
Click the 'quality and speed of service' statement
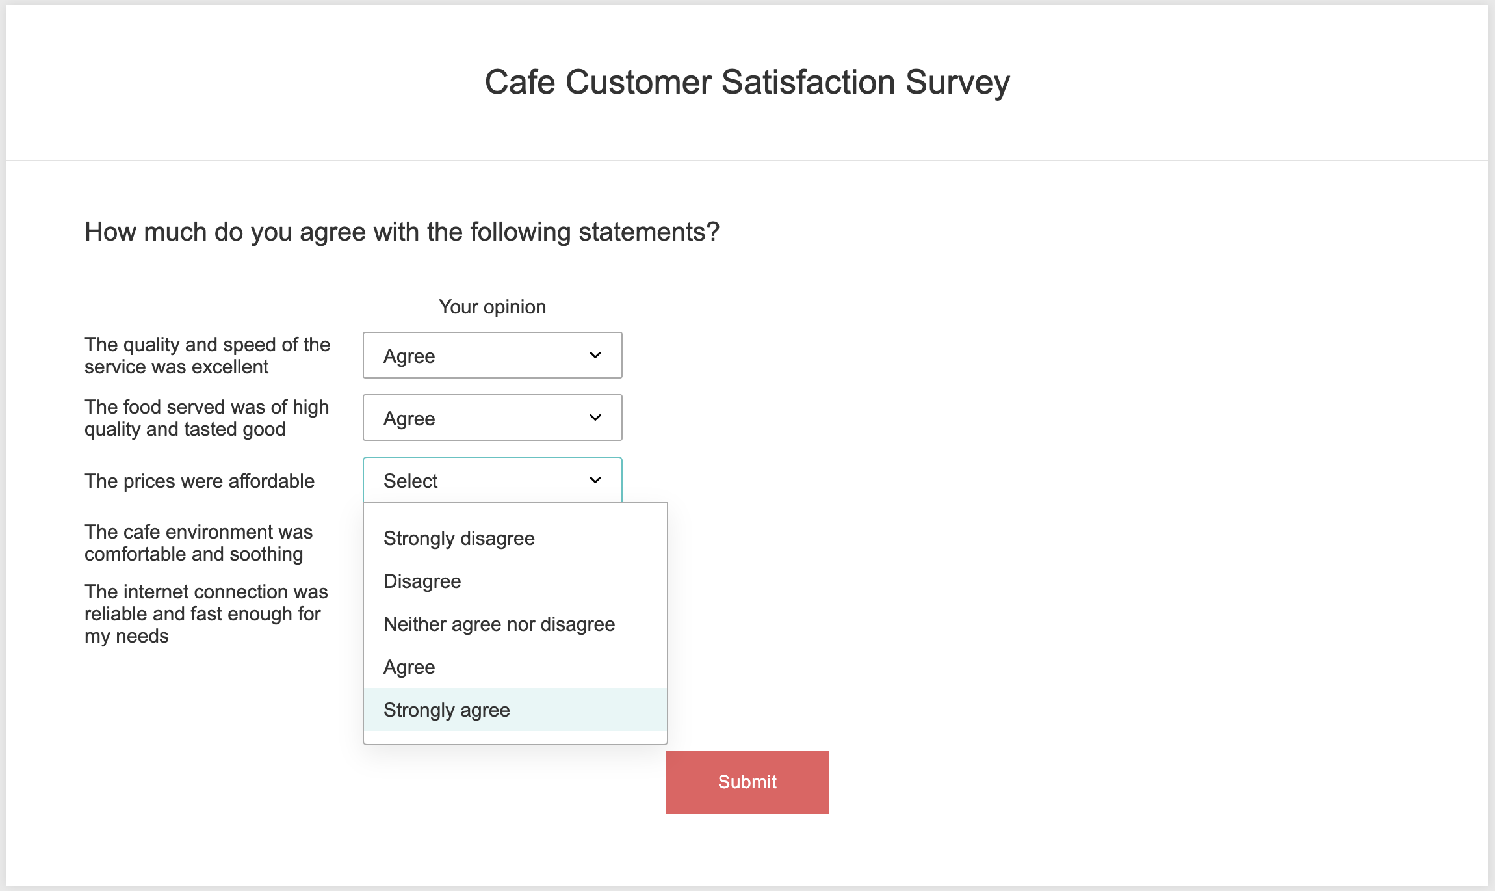[207, 356]
